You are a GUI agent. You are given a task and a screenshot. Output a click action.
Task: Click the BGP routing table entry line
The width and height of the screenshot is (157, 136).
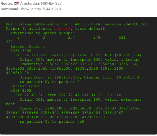[76, 24]
